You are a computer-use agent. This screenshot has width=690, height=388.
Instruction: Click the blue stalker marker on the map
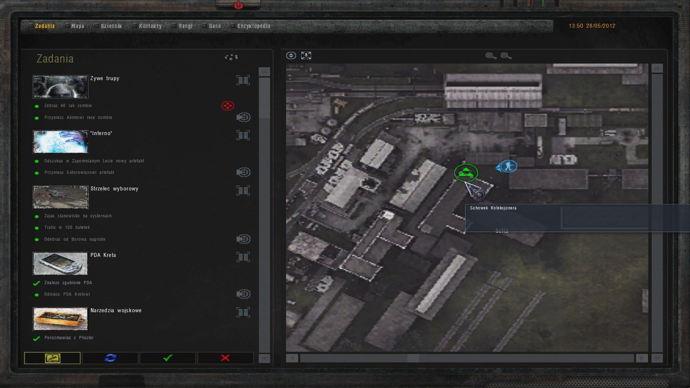(508, 166)
